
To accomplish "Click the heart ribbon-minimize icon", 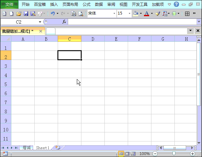I will 169,5.
